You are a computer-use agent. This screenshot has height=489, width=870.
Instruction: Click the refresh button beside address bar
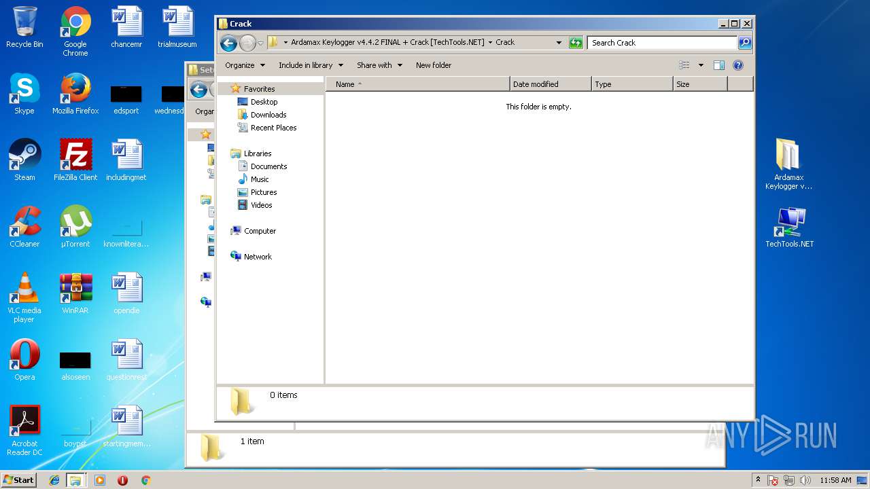coord(576,43)
